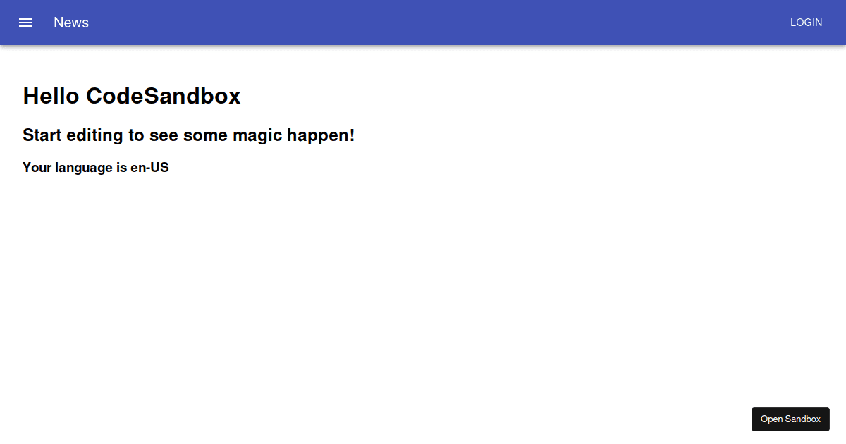
Task: Select the News app bar title
Action: 71,23
